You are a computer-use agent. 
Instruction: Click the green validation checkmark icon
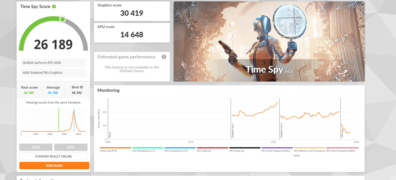point(54,7)
